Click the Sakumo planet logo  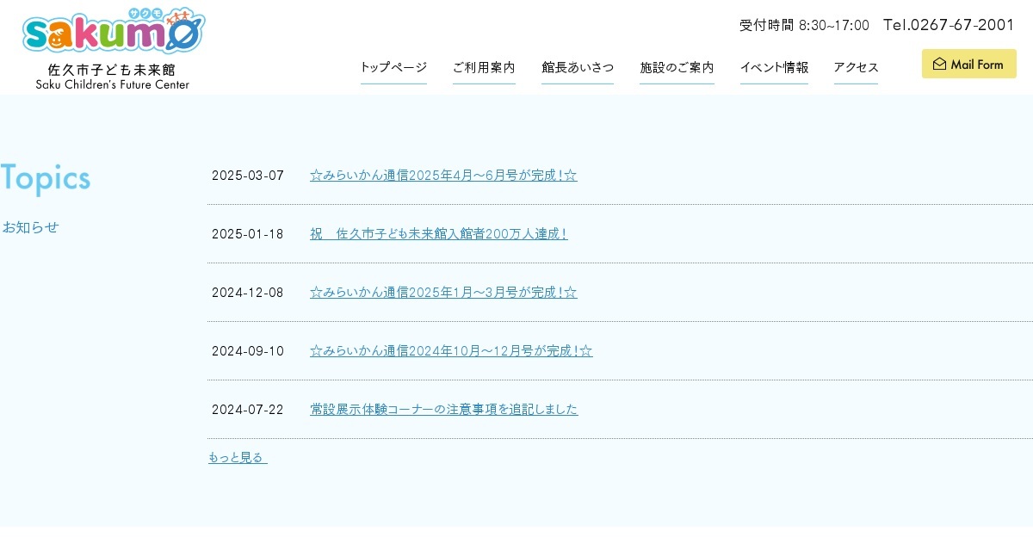113,32
